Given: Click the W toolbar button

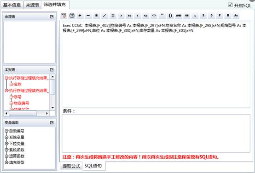Looking at the screenshot, I should point(228,16).
